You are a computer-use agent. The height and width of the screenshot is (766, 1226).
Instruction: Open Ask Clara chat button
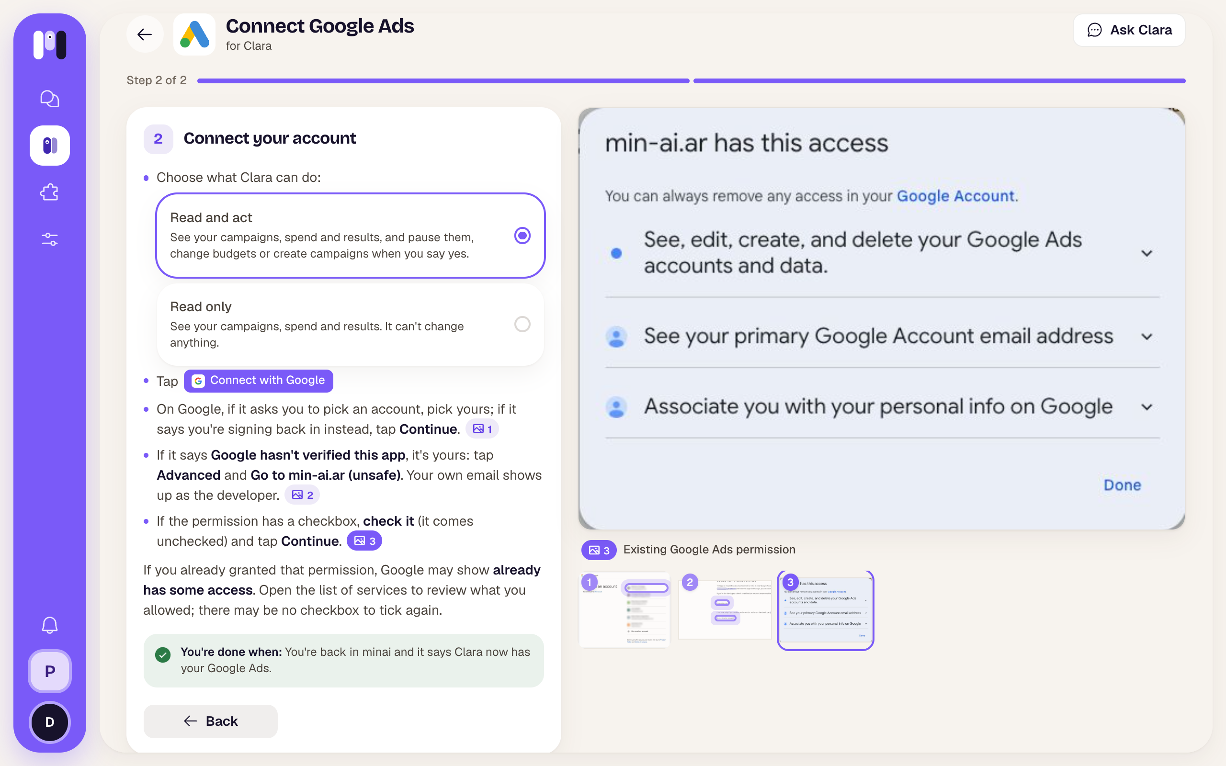pyautogui.click(x=1129, y=30)
